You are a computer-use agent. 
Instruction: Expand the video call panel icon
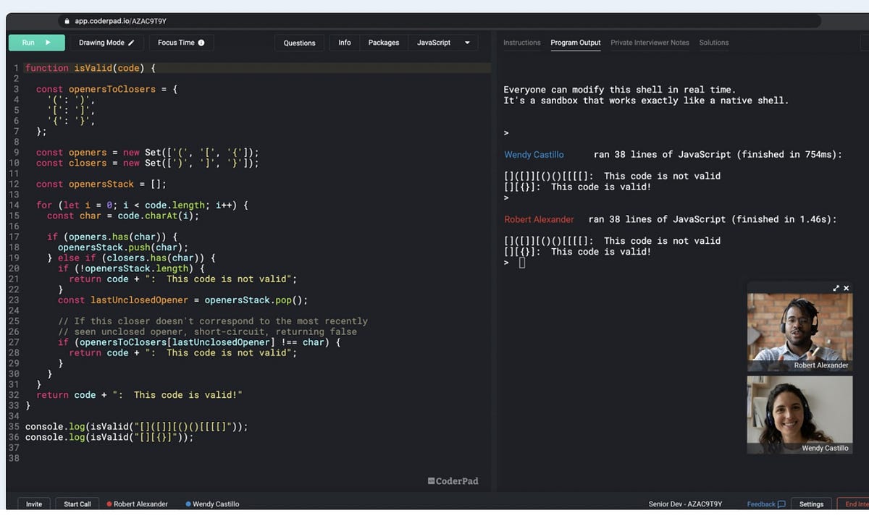[x=836, y=288]
